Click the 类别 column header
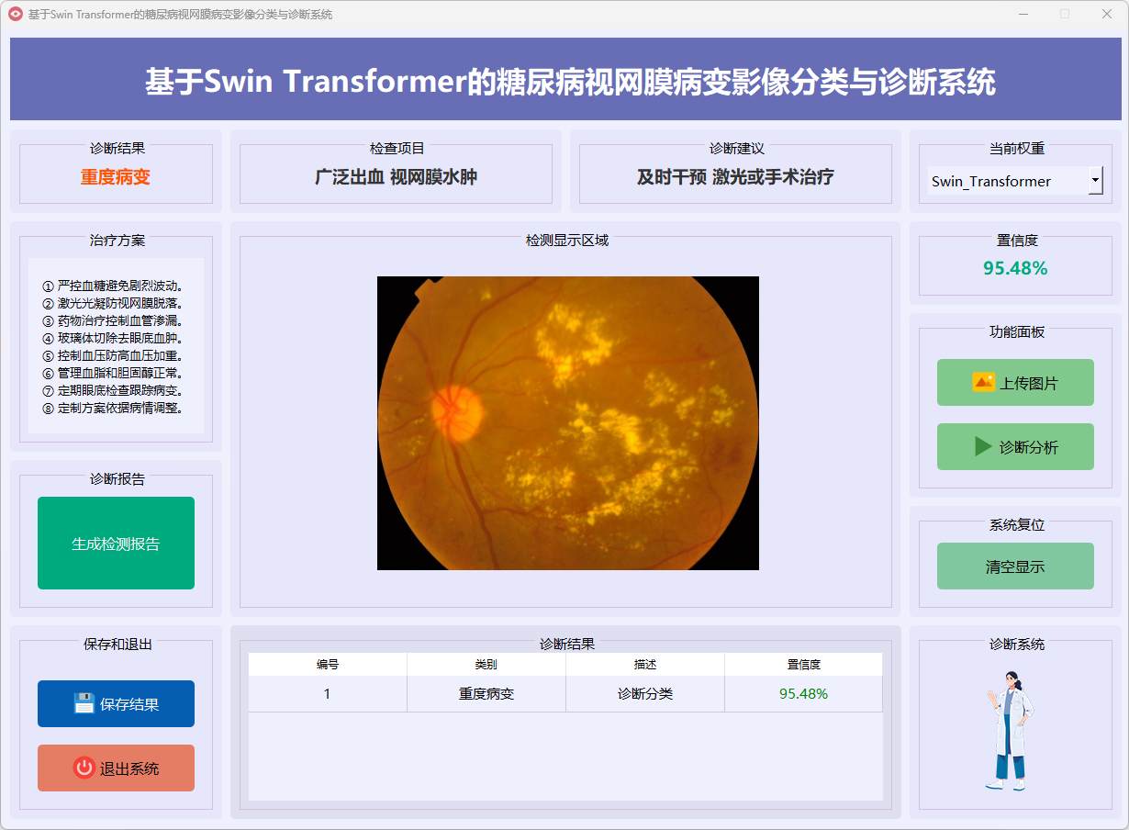The width and height of the screenshot is (1129, 830). coord(486,665)
